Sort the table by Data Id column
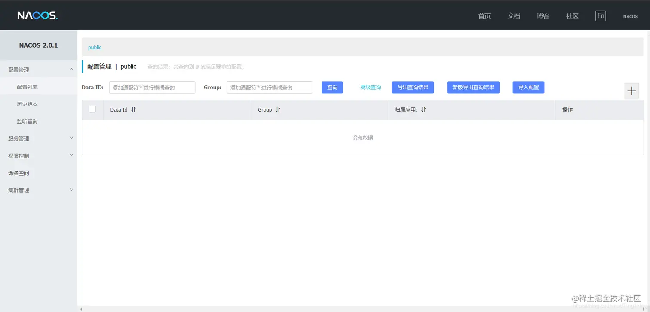650x312 pixels. click(x=132, y=109)
